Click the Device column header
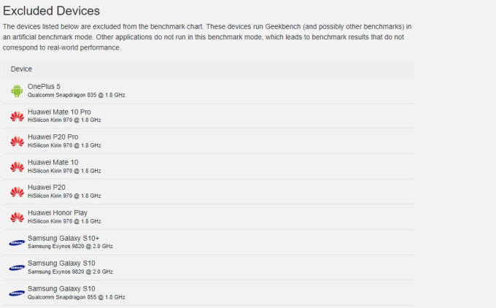496x308 pixels. (21, 69)
